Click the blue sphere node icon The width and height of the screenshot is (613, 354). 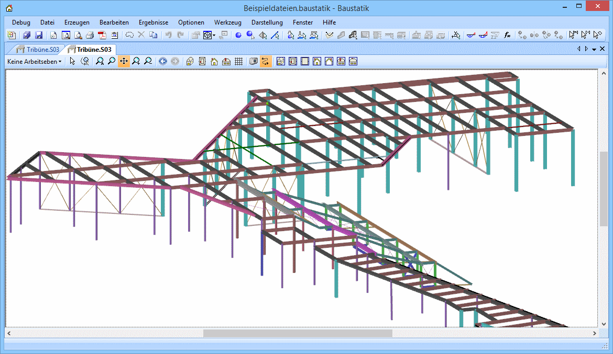click(x=238, y=36)
